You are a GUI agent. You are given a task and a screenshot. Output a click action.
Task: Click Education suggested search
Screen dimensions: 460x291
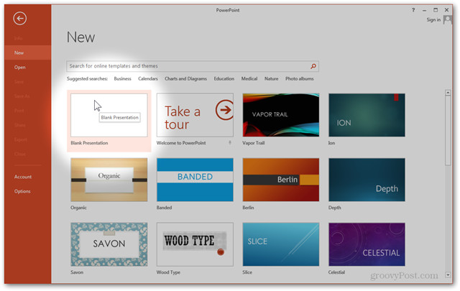224,78
